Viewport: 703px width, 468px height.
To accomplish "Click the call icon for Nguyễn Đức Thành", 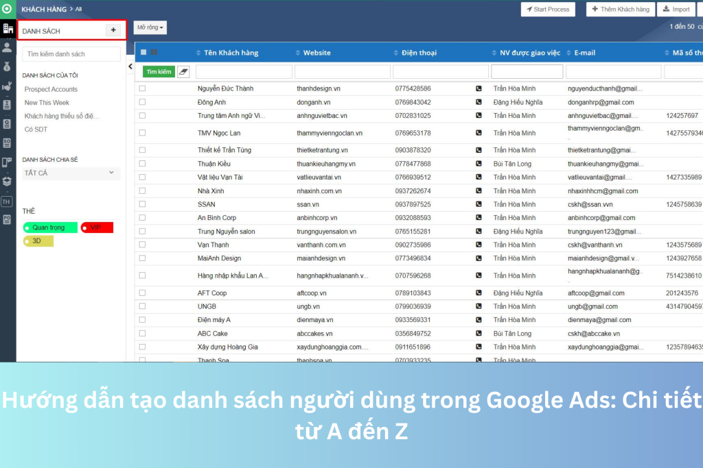I will (479, 88).
